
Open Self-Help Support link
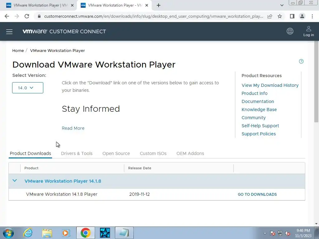click(260, 126)
